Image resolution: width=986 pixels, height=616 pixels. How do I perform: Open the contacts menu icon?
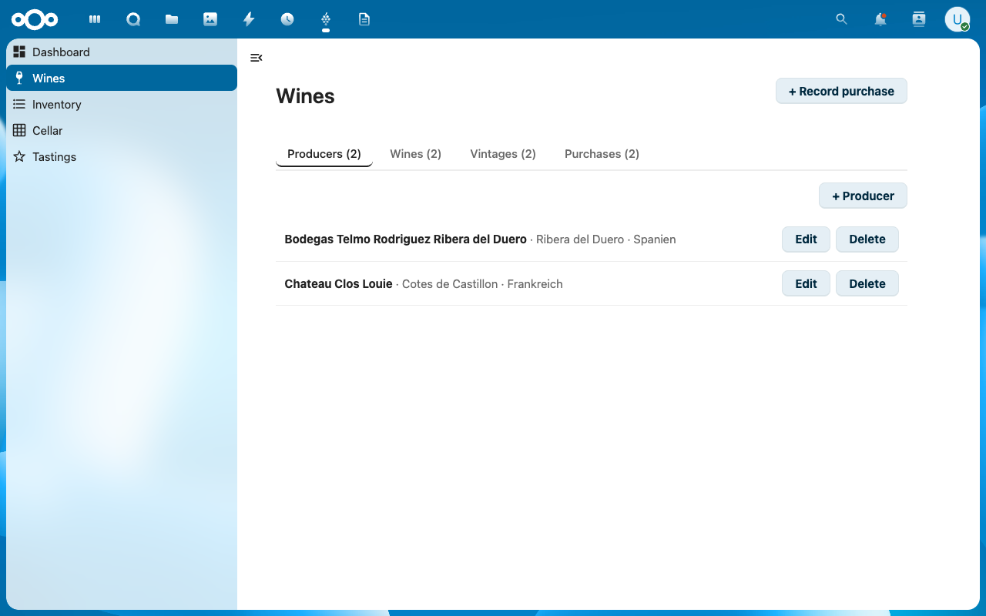click(919, 19)
